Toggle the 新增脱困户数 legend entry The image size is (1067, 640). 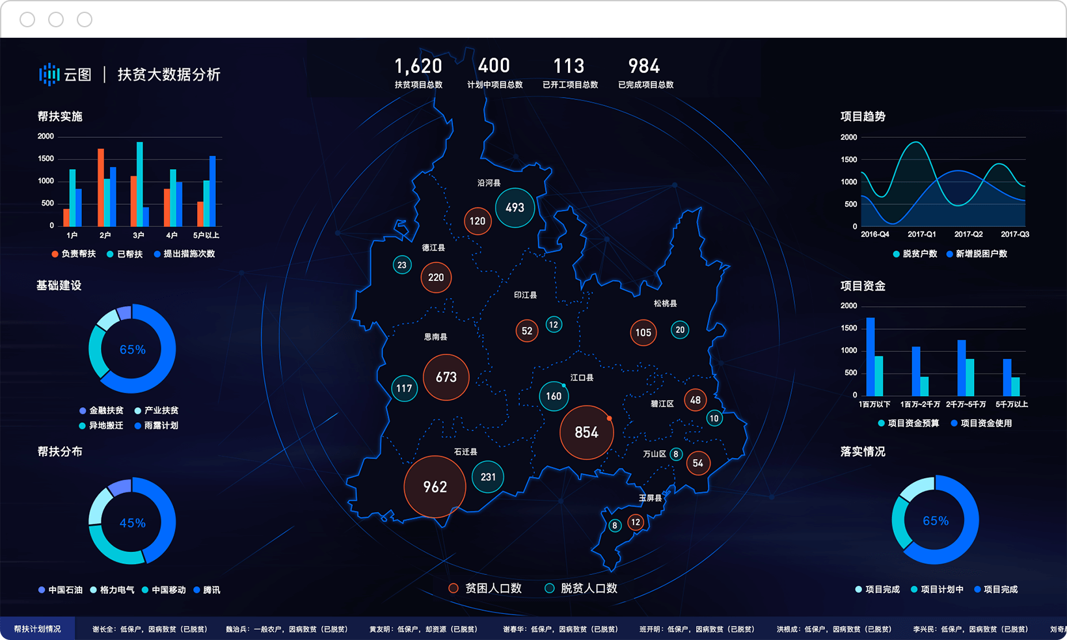coord(977,254)
